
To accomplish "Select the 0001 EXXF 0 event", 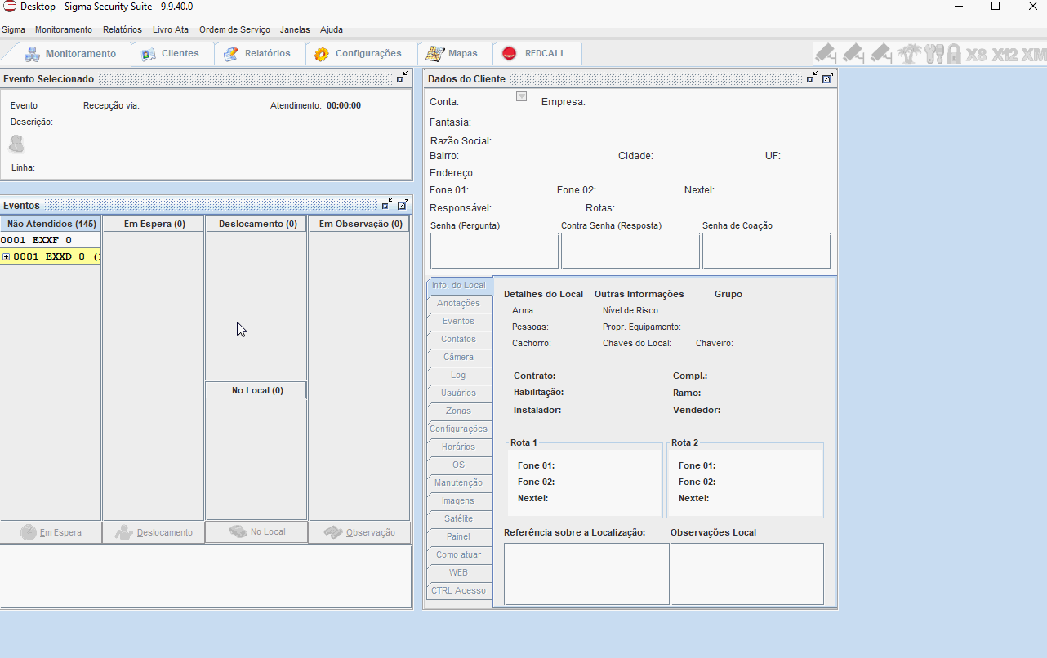I will pyautogui.click(x=50, y=240).
